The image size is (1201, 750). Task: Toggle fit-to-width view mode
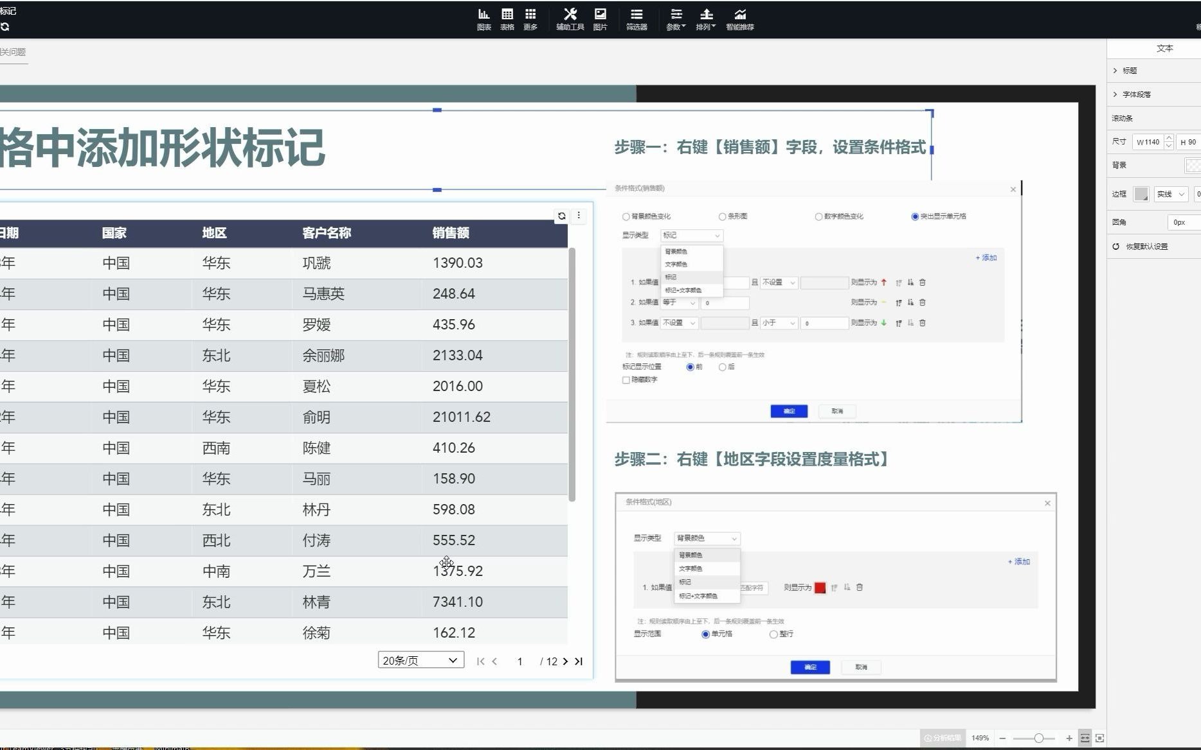(1085, 738)
